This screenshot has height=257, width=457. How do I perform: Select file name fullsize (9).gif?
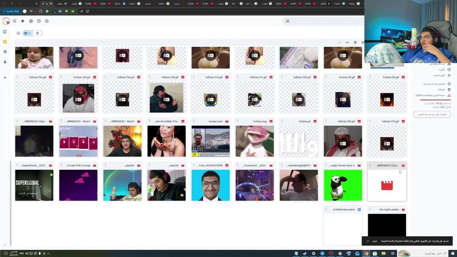point(346,77)
